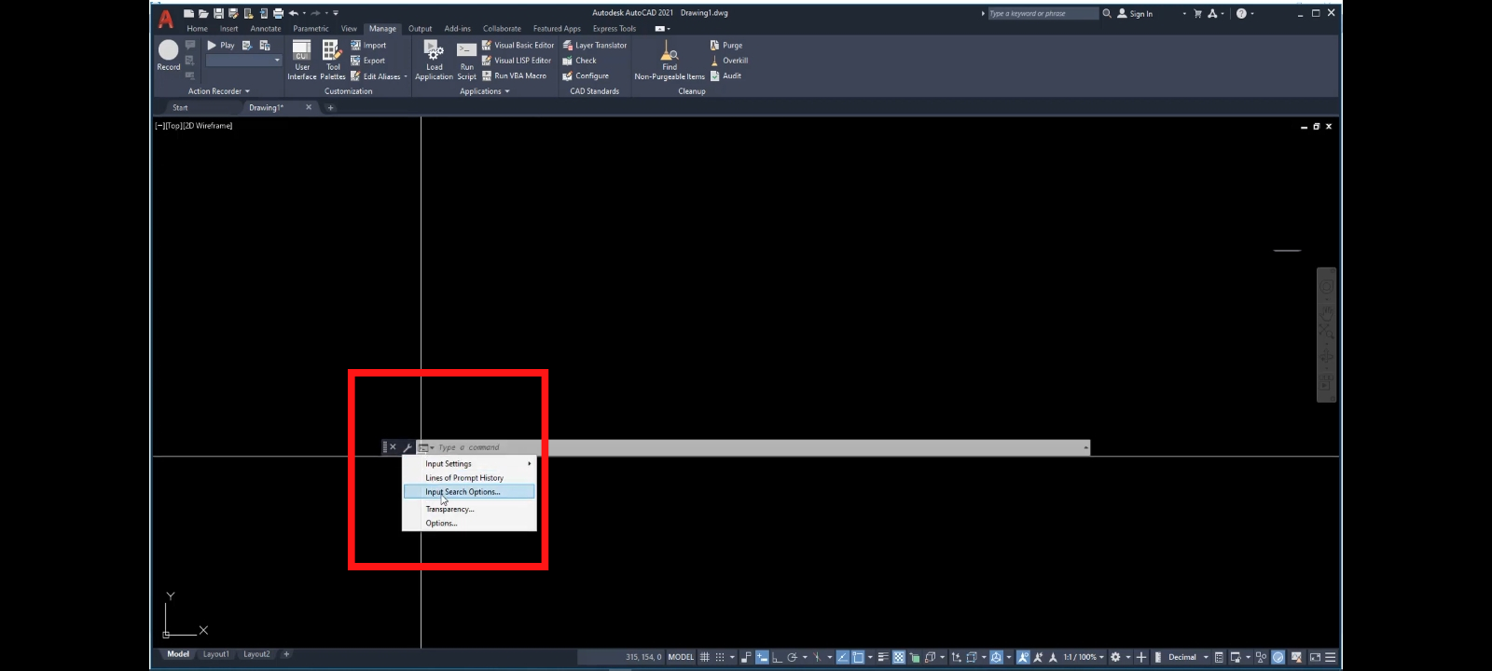Open the action macro name combo box
Viewport: 1492px width, 671px height.
[x=243, y=60]
